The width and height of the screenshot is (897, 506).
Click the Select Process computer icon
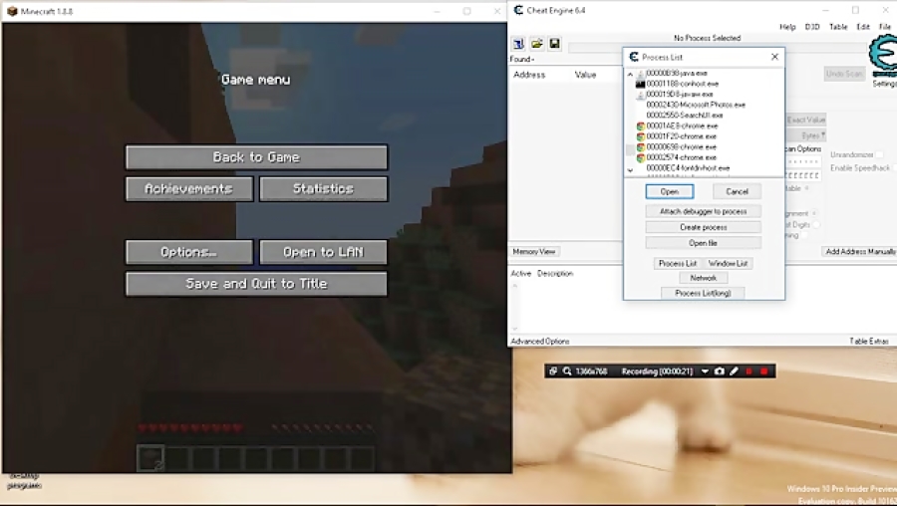click(519, 44)
